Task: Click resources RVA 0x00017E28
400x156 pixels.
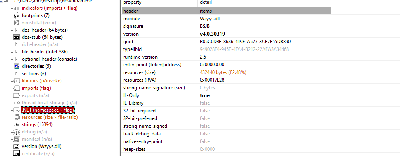Action: pos(212,80)
